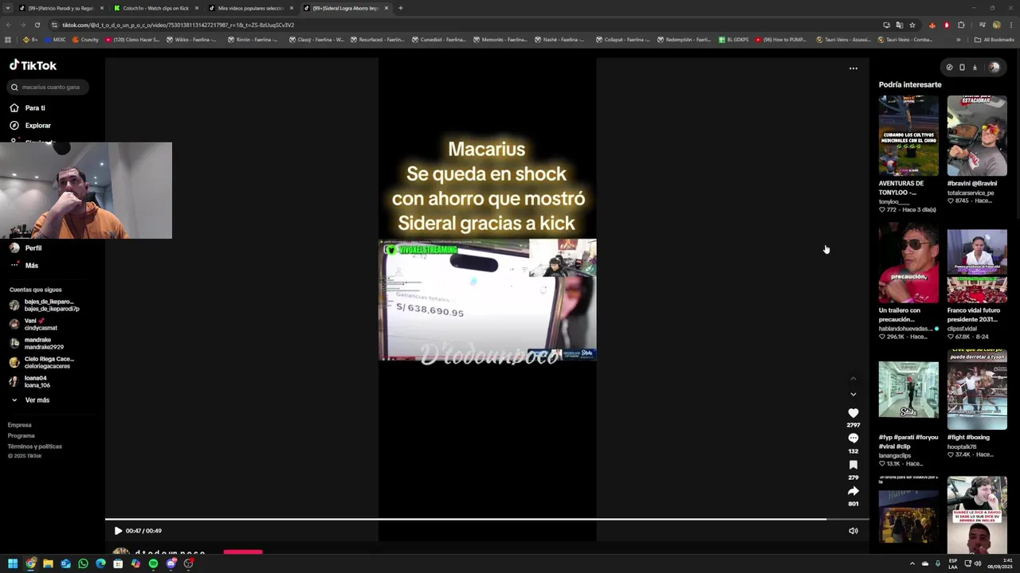
Task: Bookmark this page with the star icon
Action: point(912,25)
